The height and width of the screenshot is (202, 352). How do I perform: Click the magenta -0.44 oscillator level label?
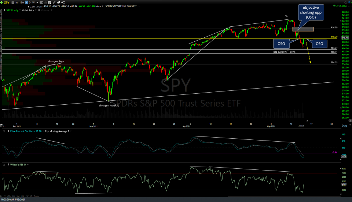click(x=335, y=152)
